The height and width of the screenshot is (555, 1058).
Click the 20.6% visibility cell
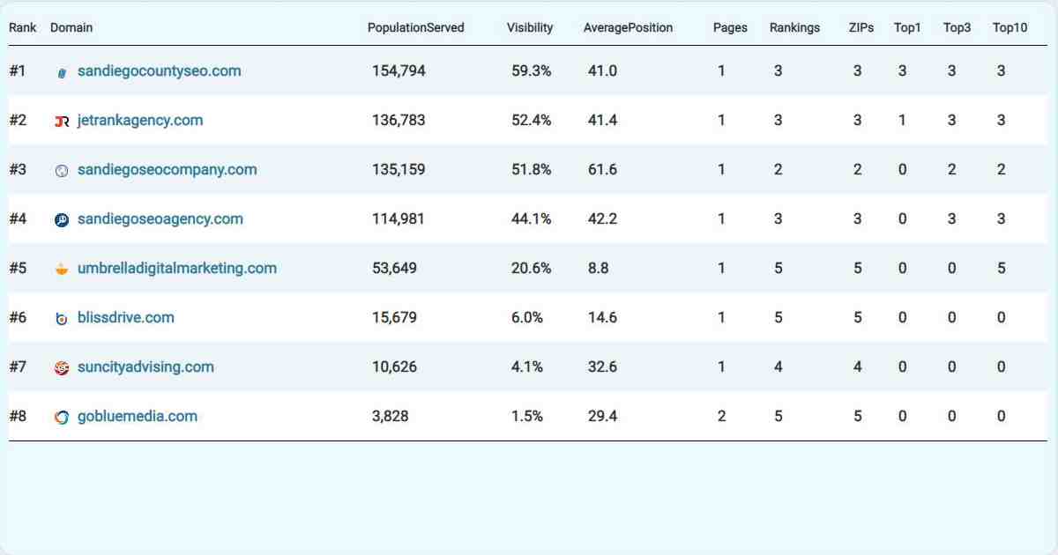click(532, 269)
